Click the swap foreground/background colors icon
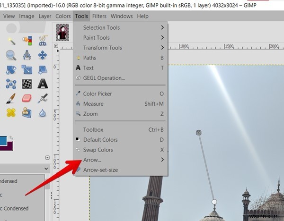 (11, 138)
